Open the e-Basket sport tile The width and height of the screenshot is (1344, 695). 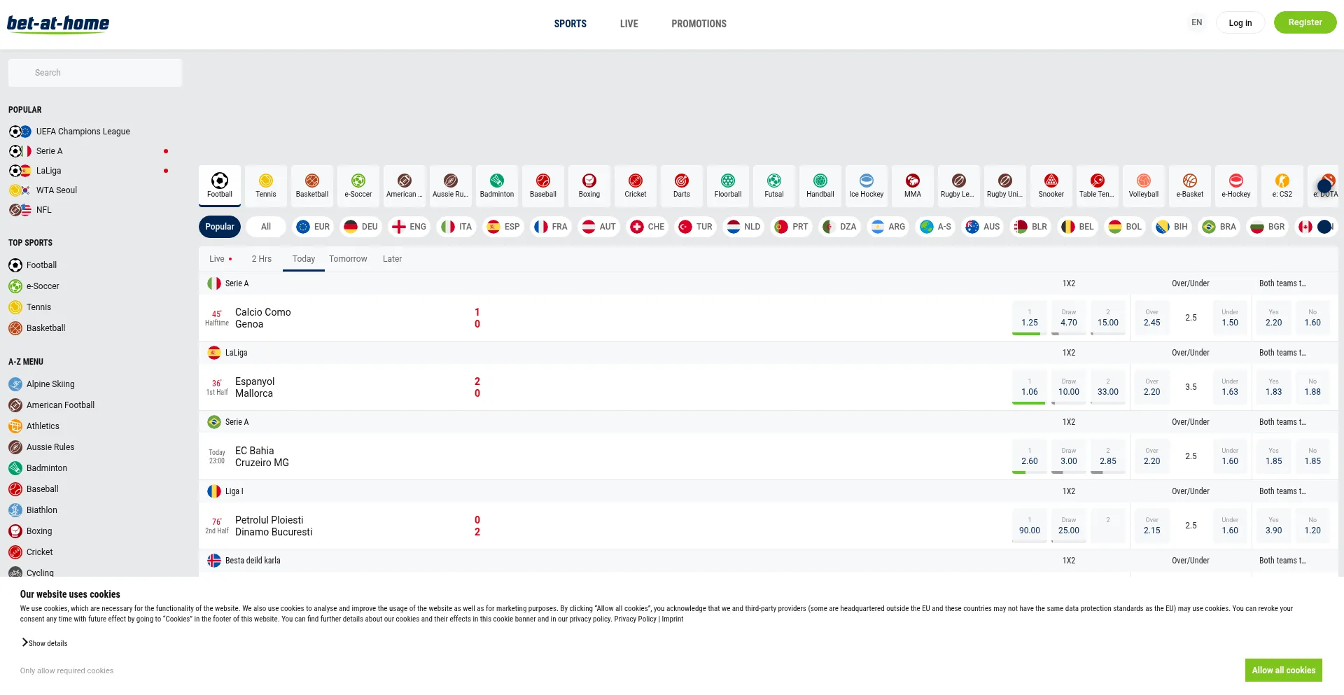(x=1190, y=185)
